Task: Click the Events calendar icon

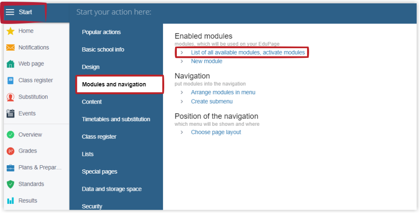Action: 10,113
